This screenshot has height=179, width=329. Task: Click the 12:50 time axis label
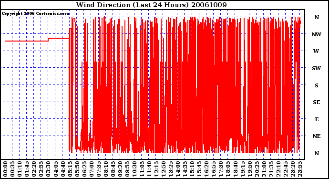coord(163,169)
